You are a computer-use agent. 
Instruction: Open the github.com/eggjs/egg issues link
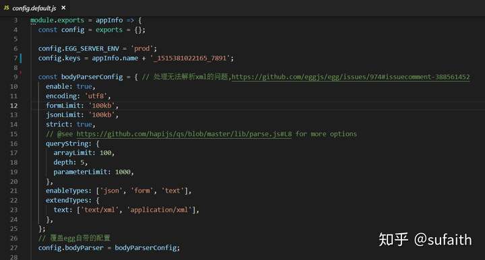350,77
